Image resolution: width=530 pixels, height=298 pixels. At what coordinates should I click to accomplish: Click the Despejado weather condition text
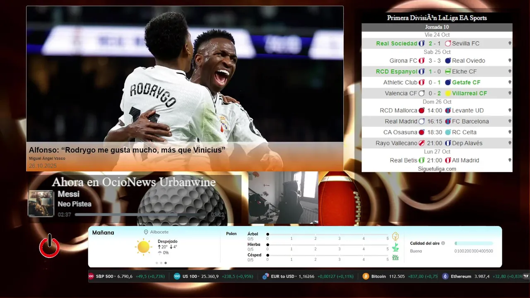pos(167,241)
